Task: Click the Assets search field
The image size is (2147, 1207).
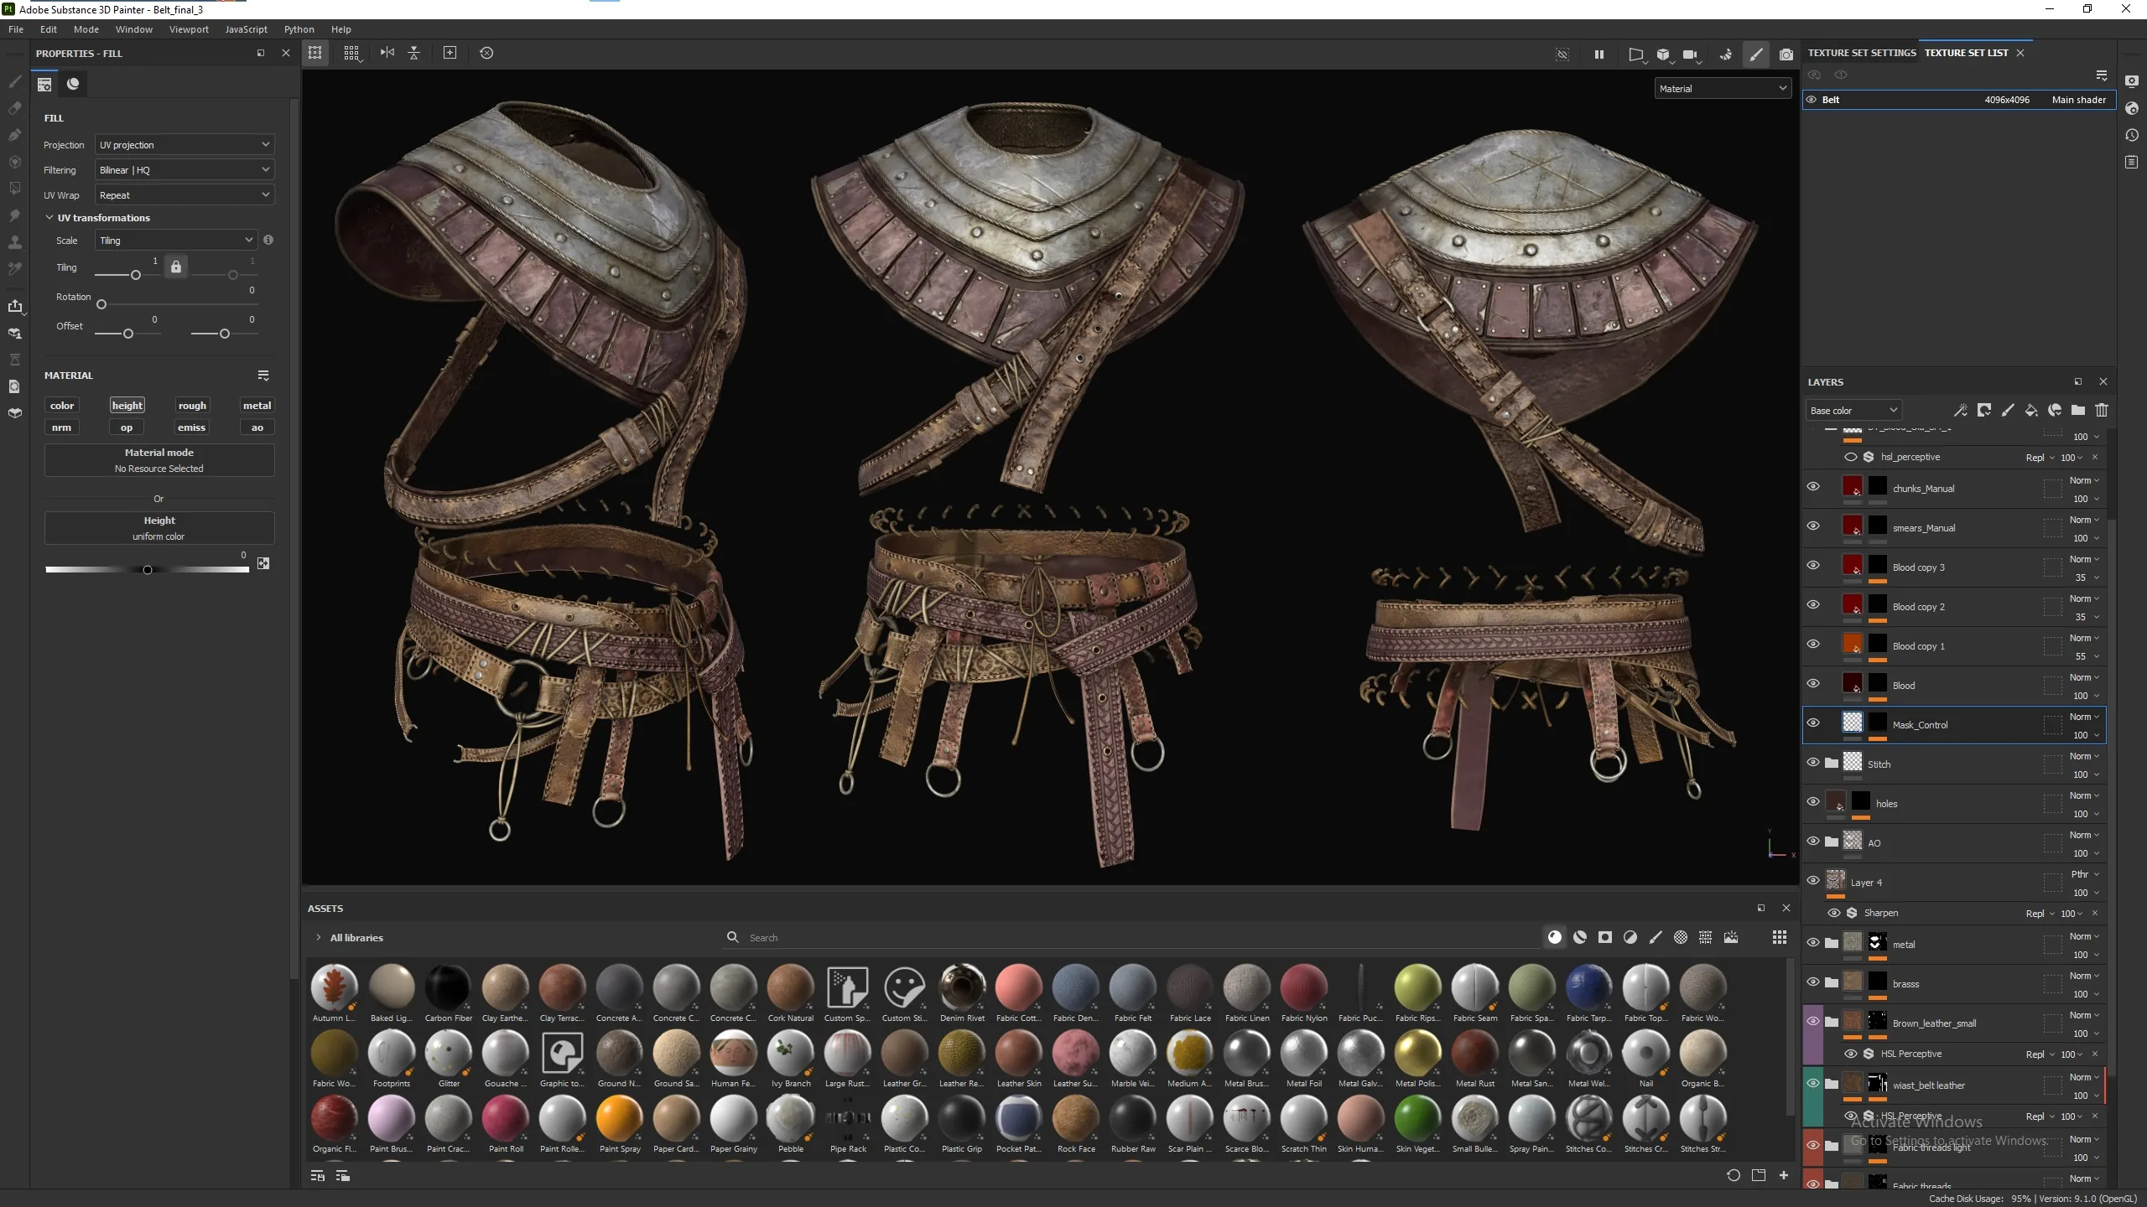Action: (1132, 937)
